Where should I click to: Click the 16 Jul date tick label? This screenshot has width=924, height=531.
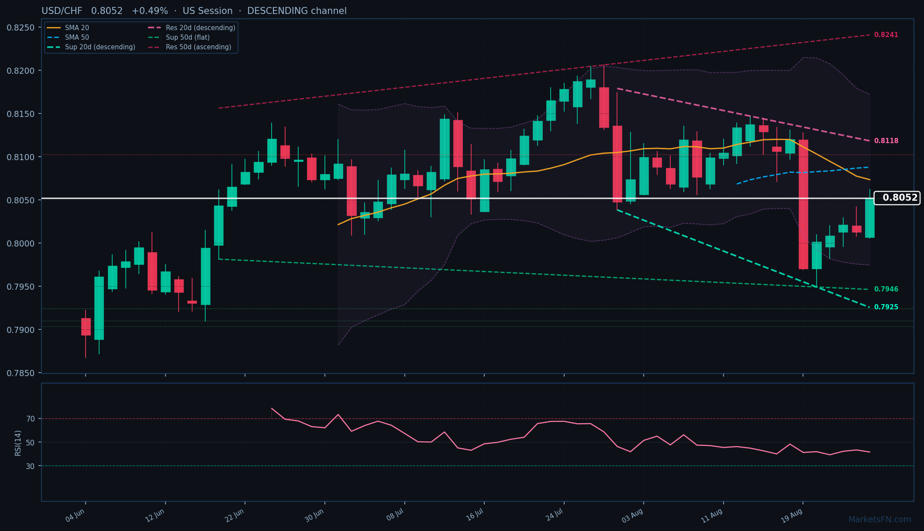[x=475, y=516]
